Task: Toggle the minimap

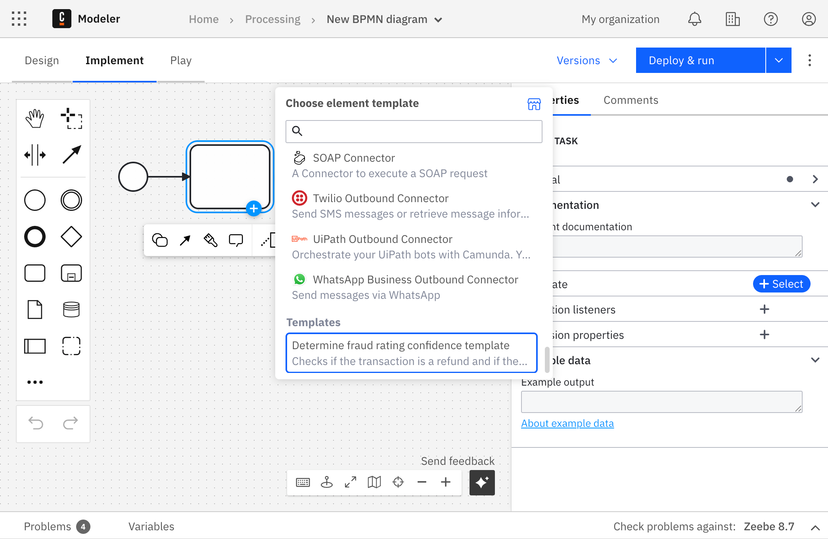Action: [374, 482]
